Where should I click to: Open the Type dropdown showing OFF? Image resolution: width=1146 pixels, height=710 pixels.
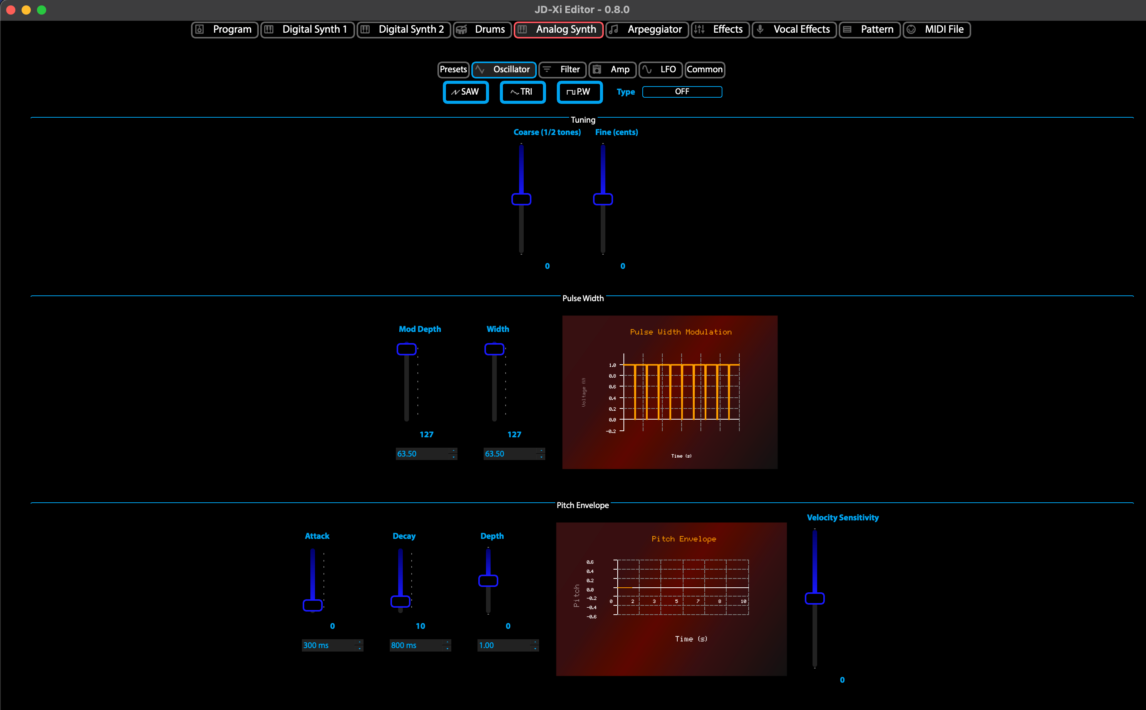[x=682, y=92]
